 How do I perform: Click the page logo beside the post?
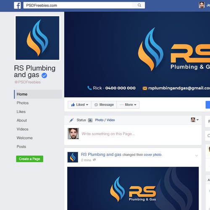[73, 157]
